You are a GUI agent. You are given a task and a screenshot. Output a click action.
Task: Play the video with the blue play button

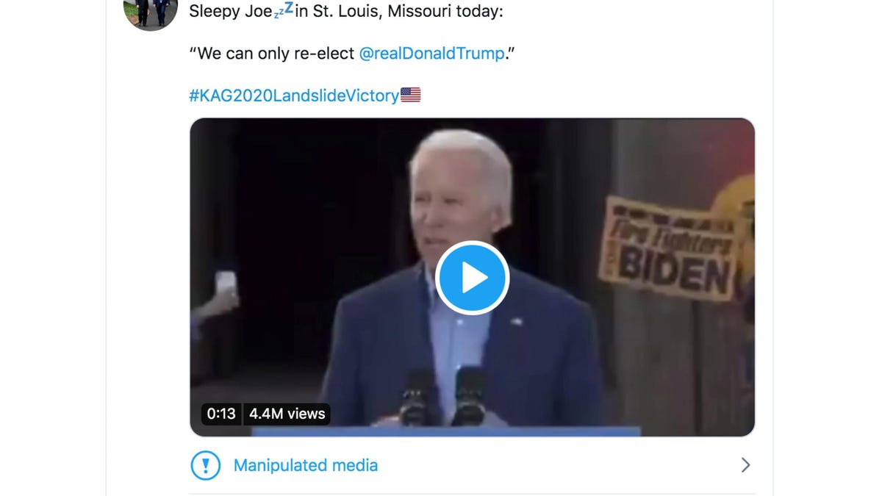tap(472, 278)
